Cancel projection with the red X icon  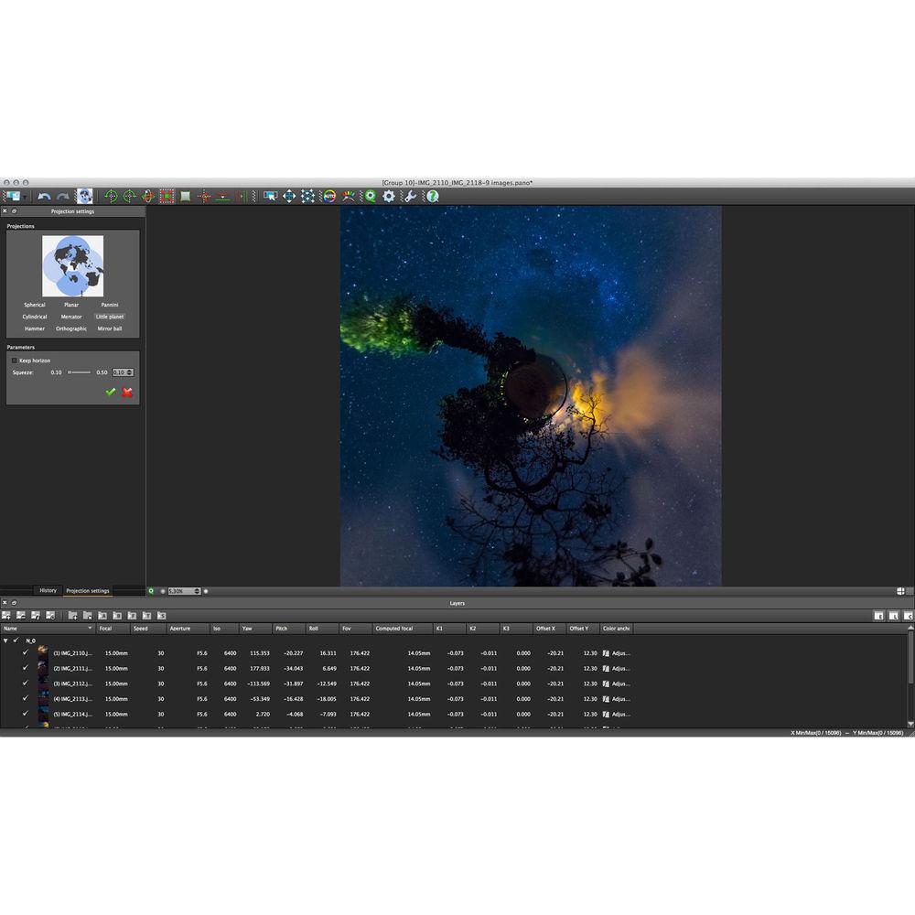127,392
